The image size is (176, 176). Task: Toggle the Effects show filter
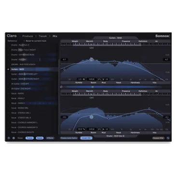[x=50, y=138]
